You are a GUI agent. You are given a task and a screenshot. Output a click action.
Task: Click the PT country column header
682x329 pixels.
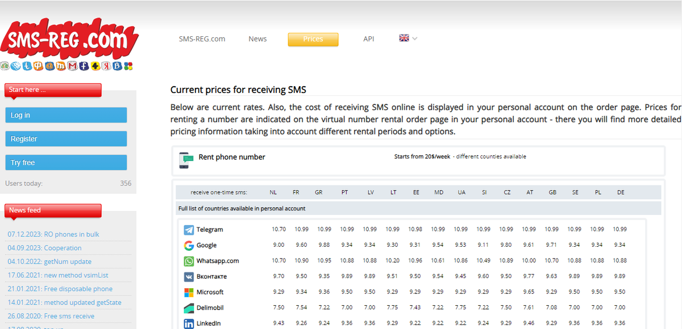(345, 192)
